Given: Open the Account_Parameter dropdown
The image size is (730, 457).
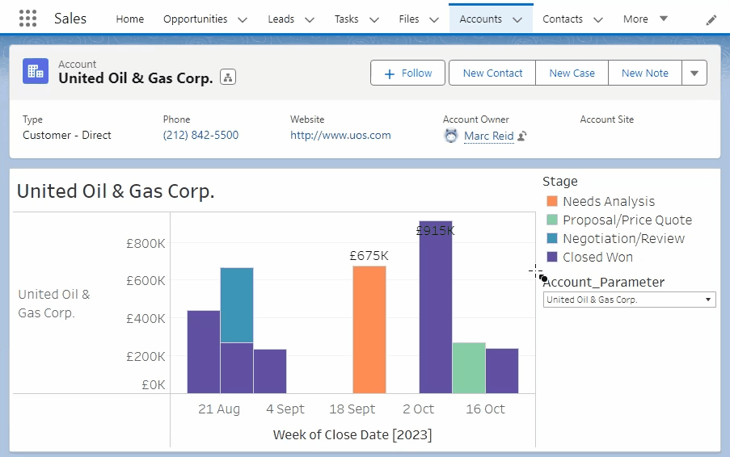Looking at the screenshot, I should pos(629,300).
